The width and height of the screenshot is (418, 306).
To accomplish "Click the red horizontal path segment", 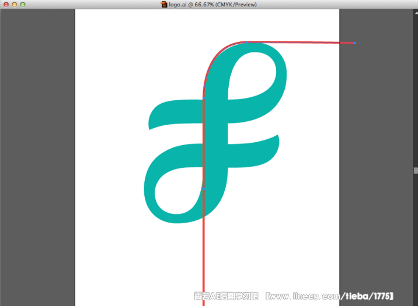I will coord(304,42).
